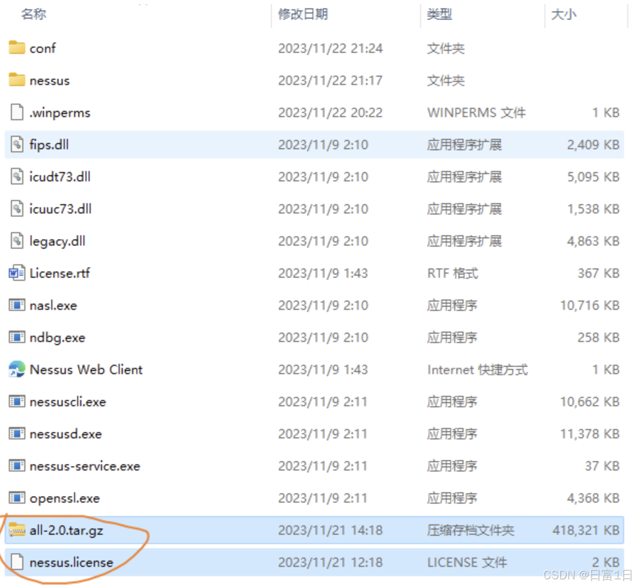
Task: Click the size value 10,716 KB
Action: coord(590,305)
